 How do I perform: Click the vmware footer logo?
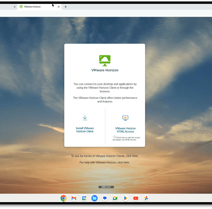click(106, 187)
